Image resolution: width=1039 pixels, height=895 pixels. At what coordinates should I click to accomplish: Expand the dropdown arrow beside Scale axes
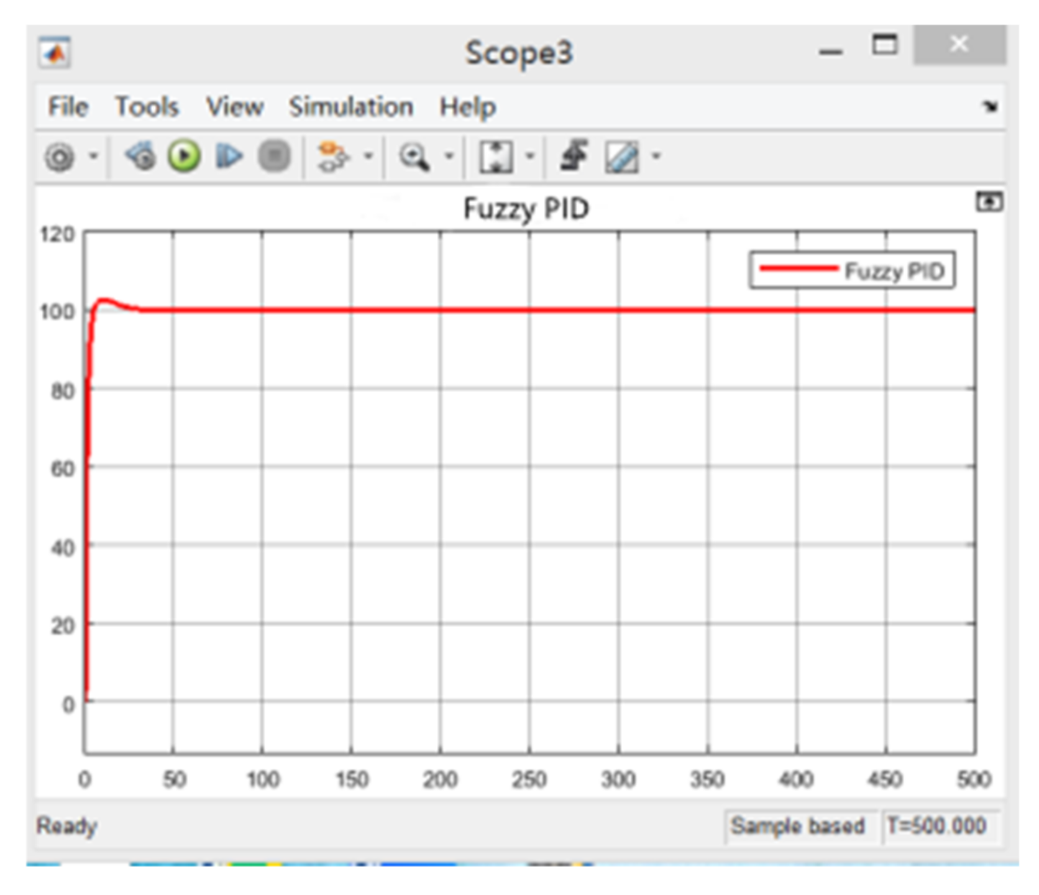(530, 156)
